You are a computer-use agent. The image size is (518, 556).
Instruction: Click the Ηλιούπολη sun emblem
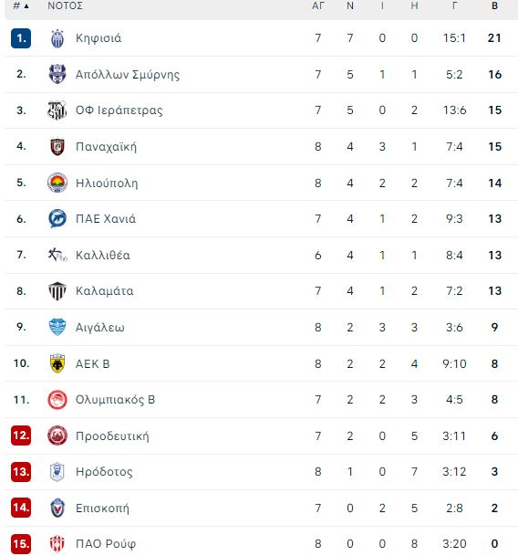coord(57,183)
